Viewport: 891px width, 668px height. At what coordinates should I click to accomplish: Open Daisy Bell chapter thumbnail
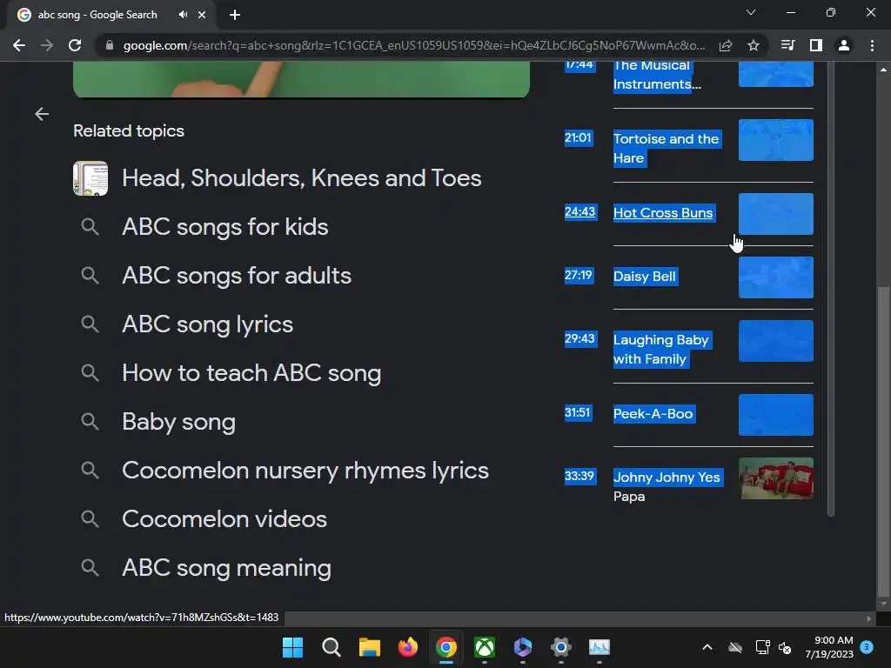(x=775, y=277)
